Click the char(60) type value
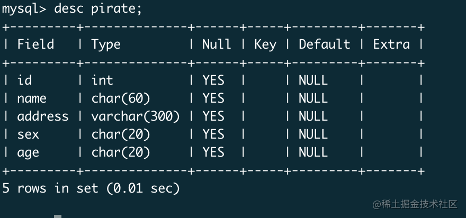The width and height of the screenshot is (466, 218). point(121,98)
